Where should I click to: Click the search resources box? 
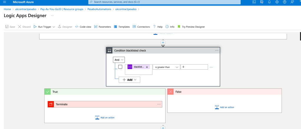pyautogui.click(x=164, y=2)
